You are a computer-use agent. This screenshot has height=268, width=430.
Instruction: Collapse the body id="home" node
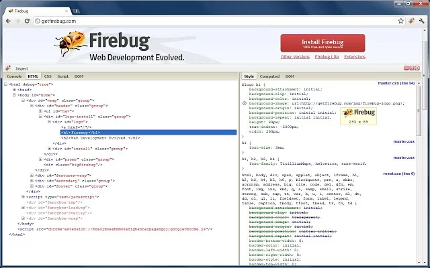pyautogui.click(x=14, y=95)
